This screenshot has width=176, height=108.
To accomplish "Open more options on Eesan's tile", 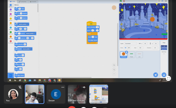I will pyautogui.click(x=63, y=87).
